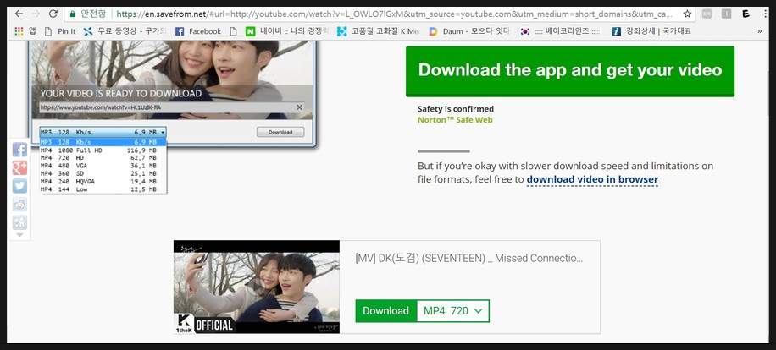Screen dimensions: 776x350
Task: Open the 고품질 고화질 K bookmark
Action: 379,31
